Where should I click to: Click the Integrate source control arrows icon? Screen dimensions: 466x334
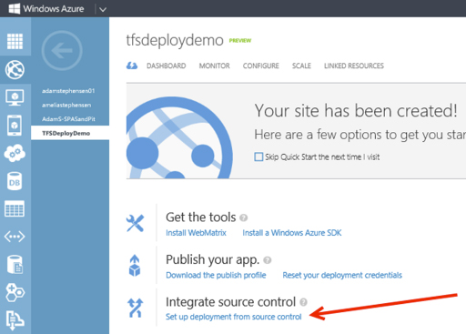[135, 308]
